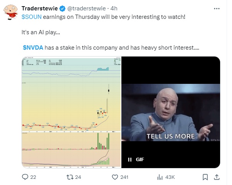232x185 pixels.
Task: Open Stewie profile avatar
Action: (10, 12)
